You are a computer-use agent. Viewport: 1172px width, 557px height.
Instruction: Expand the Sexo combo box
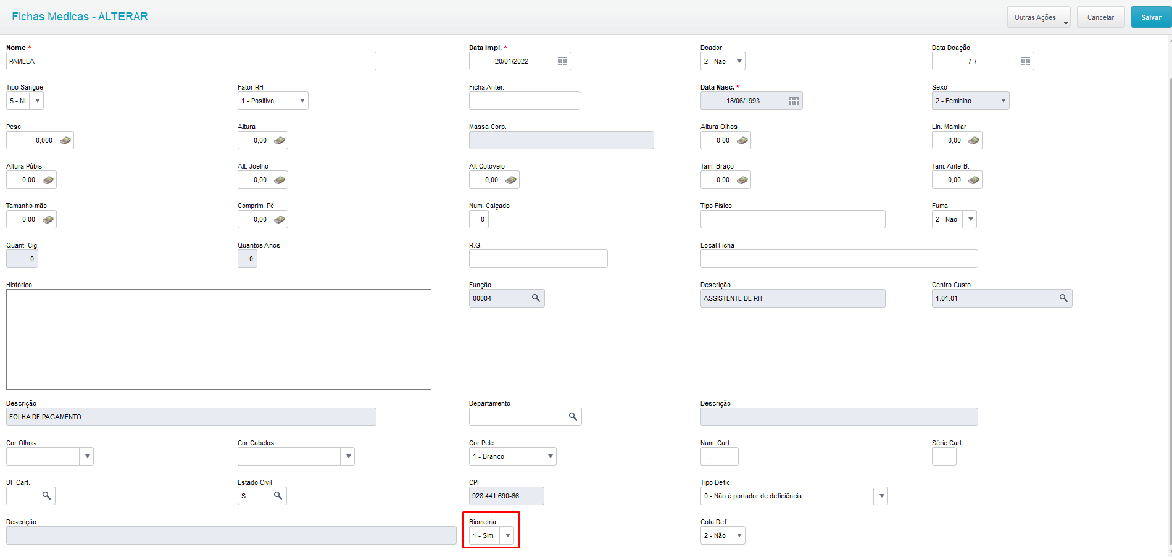[1003, 100]
